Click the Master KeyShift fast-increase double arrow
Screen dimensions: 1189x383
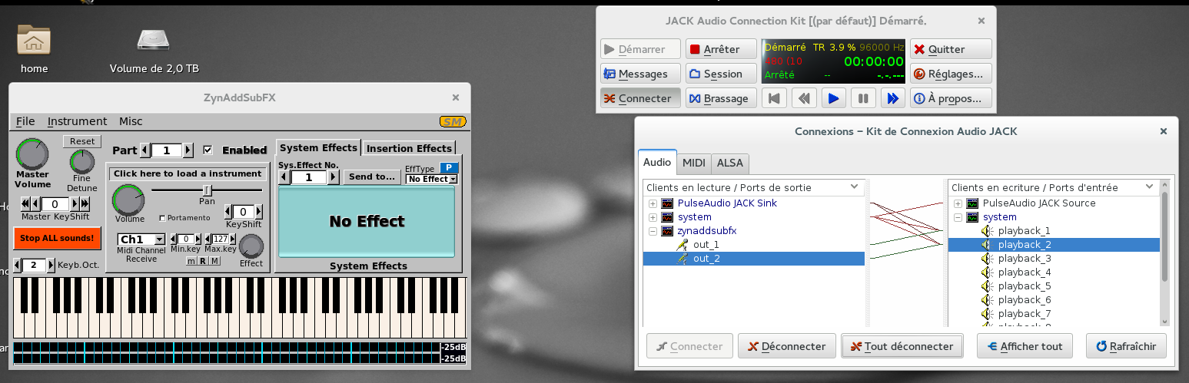[x=85, y=203]
